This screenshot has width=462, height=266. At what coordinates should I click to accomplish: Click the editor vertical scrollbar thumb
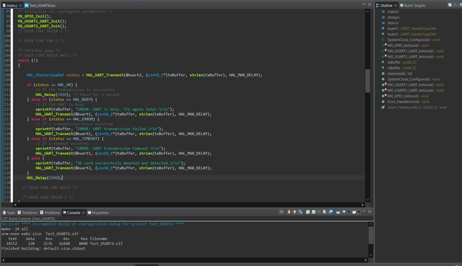pyautogui.click(x=367, y=80)
